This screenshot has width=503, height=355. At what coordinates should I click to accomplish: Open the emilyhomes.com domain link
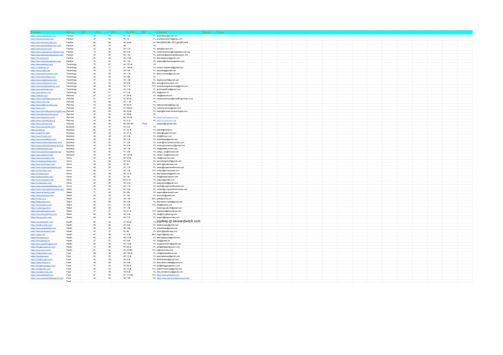41,171
